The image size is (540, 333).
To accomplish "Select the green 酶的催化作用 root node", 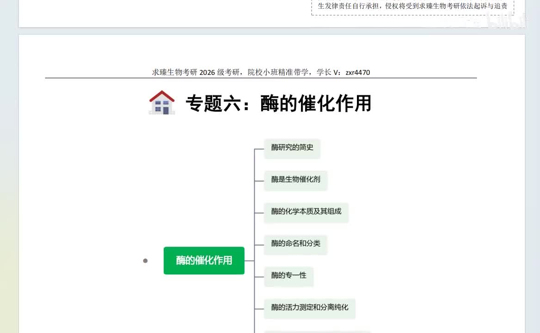I will 204,260.
